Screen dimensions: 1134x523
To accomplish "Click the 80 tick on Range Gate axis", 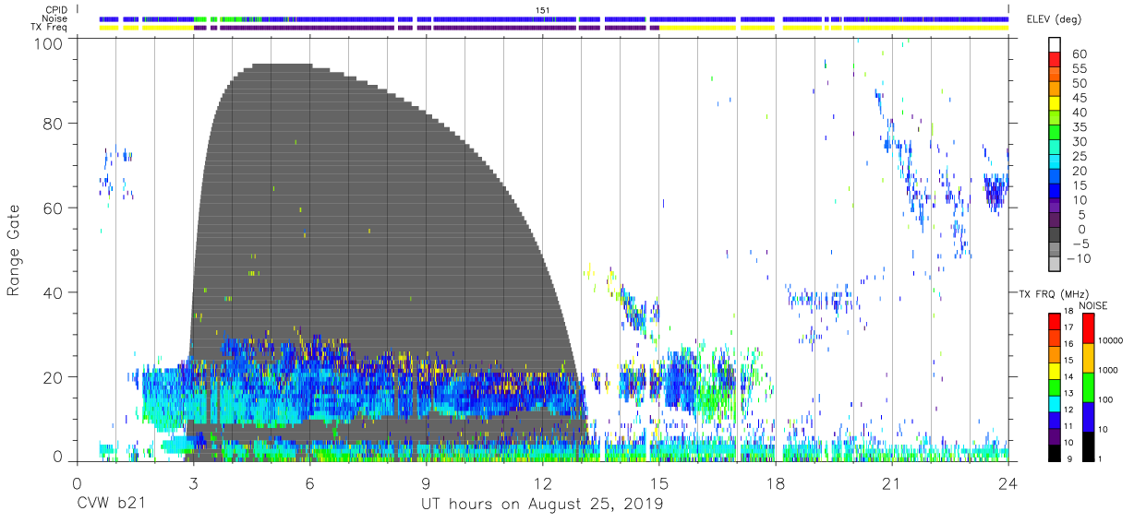I will (x=53, y=123).
